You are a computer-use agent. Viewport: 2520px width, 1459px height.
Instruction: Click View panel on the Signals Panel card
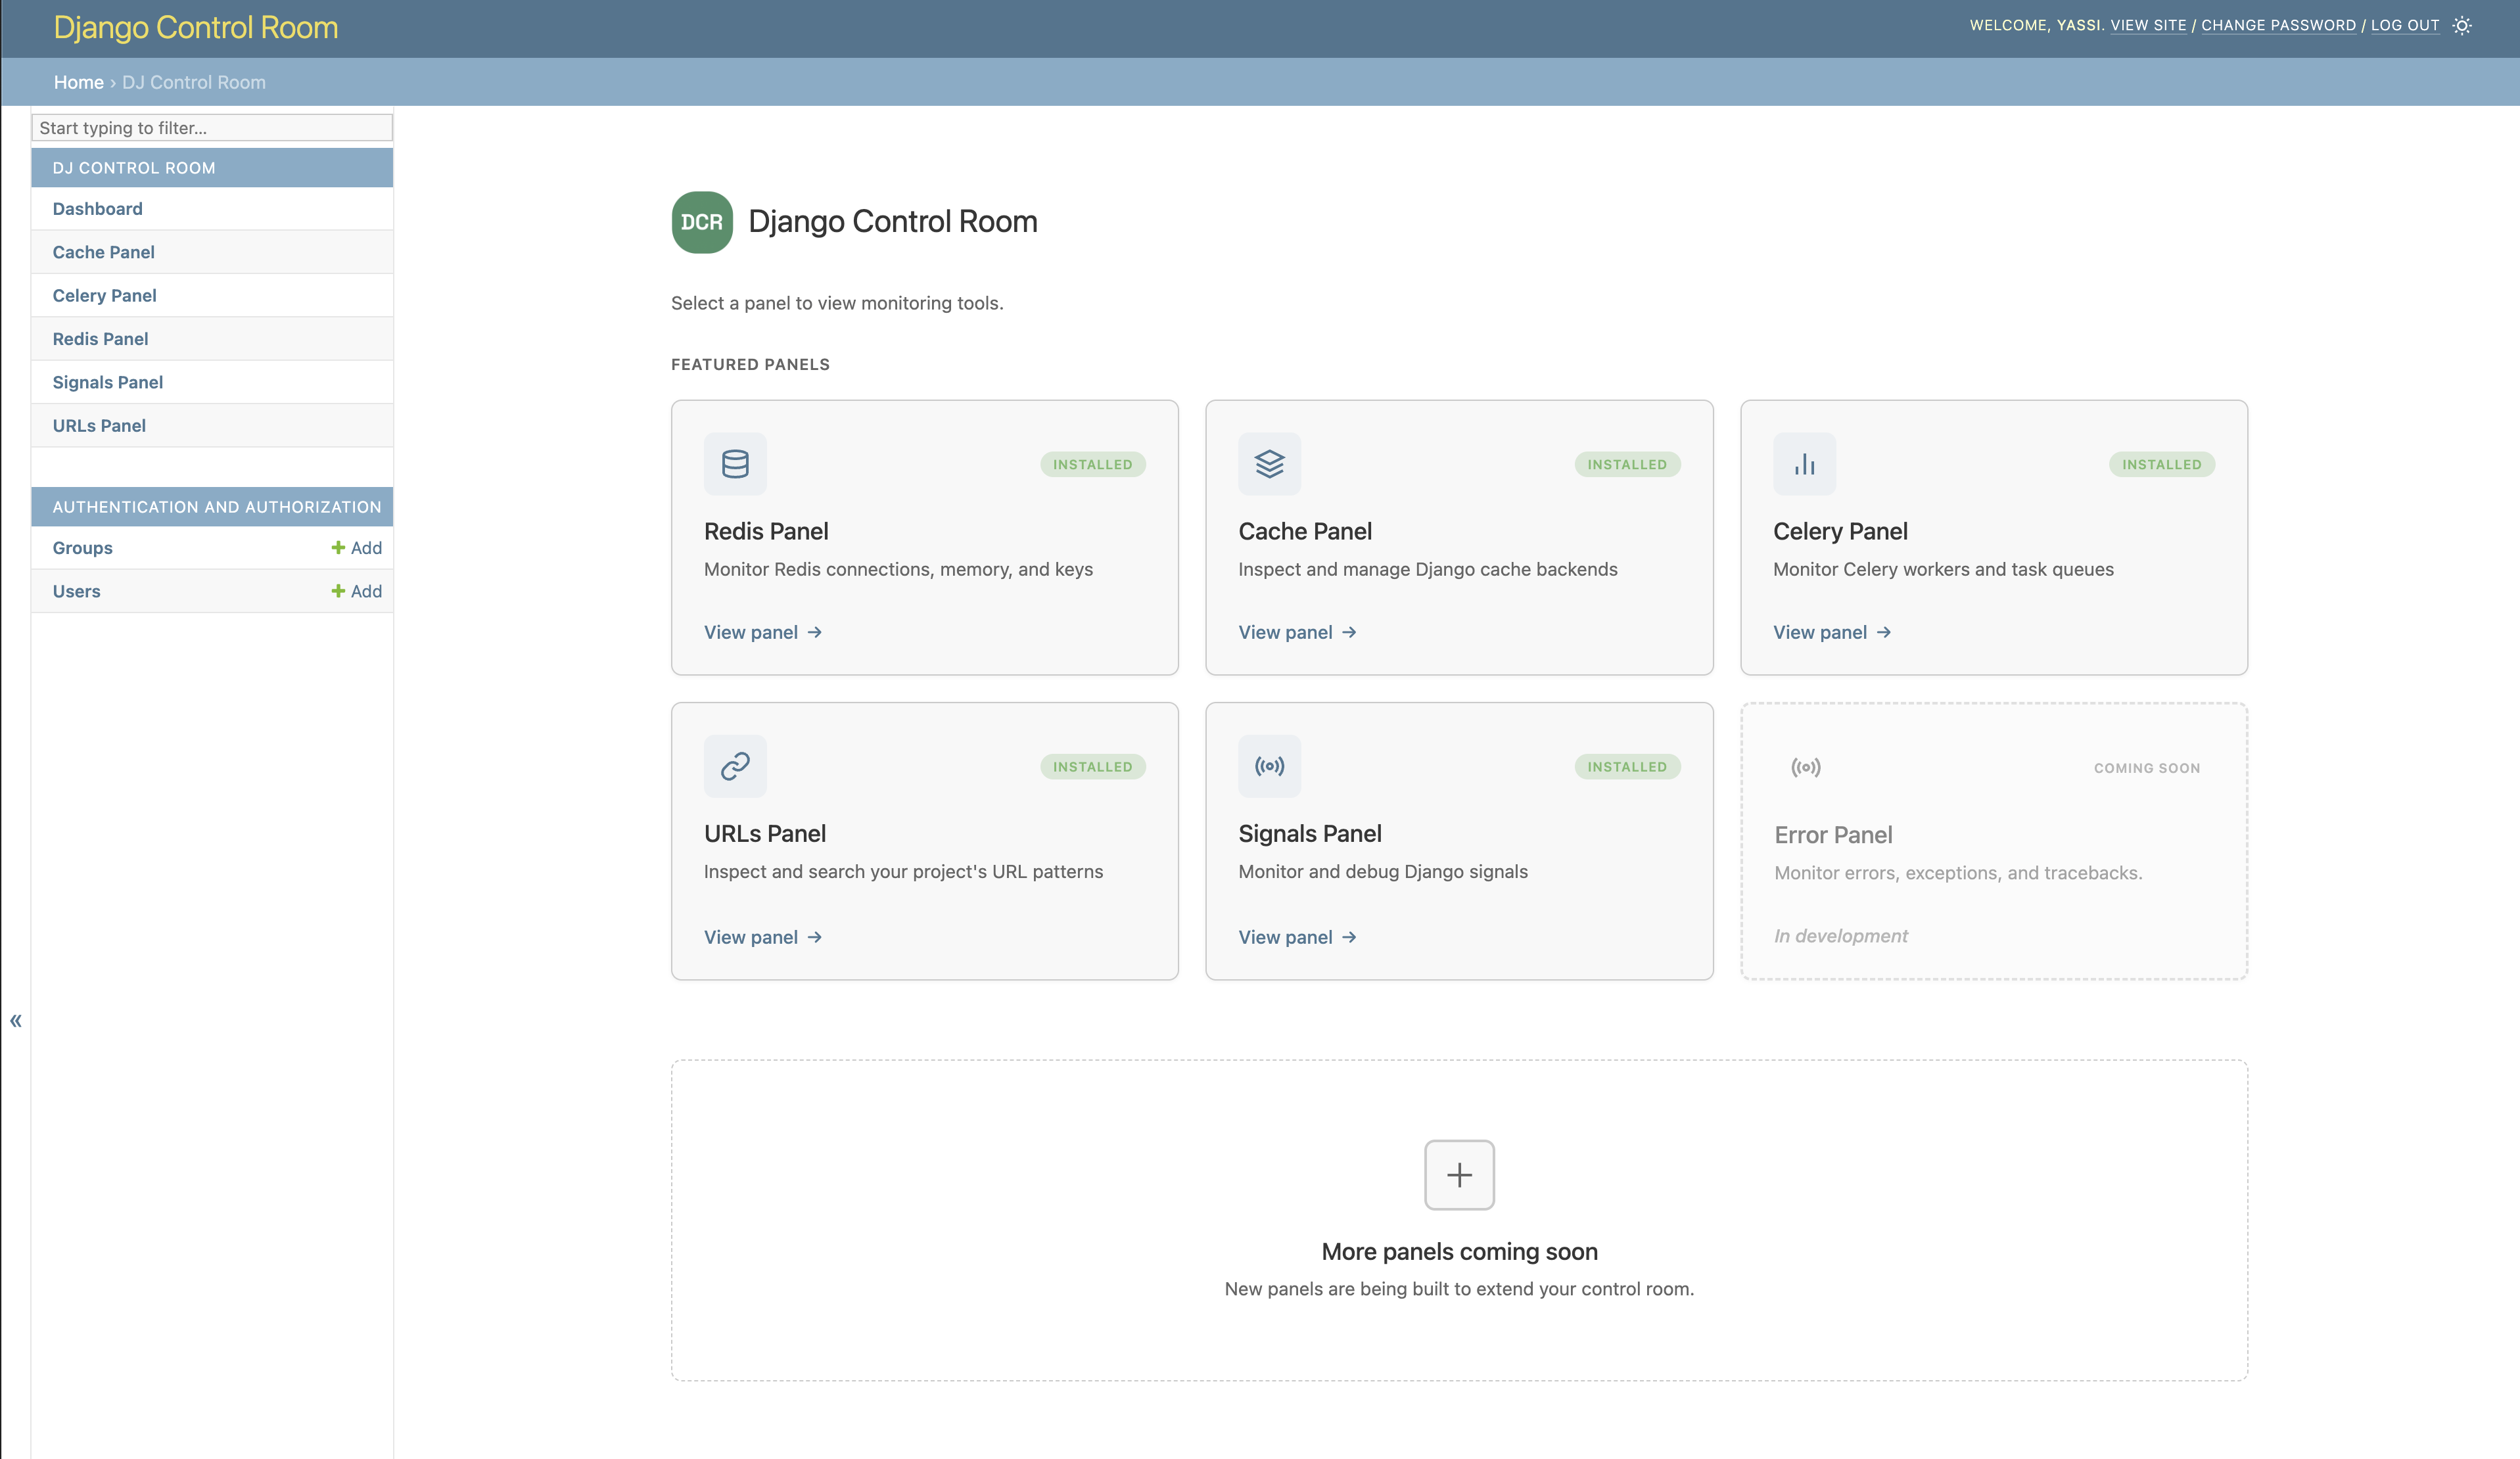pos(1297,937)
